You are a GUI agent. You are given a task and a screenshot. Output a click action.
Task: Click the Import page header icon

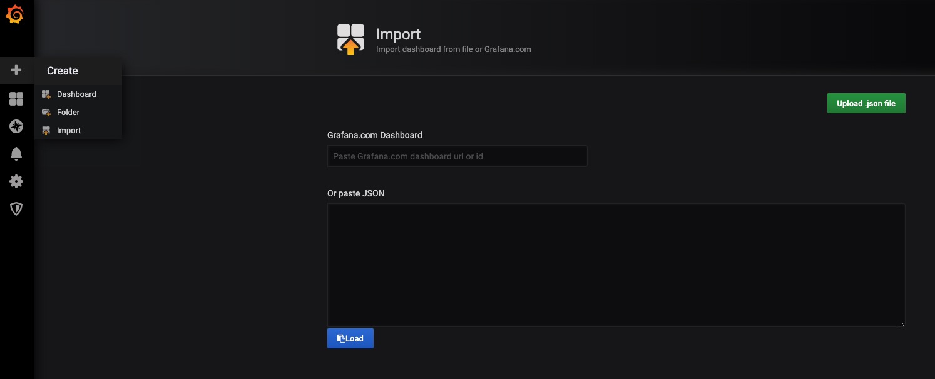pos(350,39)
